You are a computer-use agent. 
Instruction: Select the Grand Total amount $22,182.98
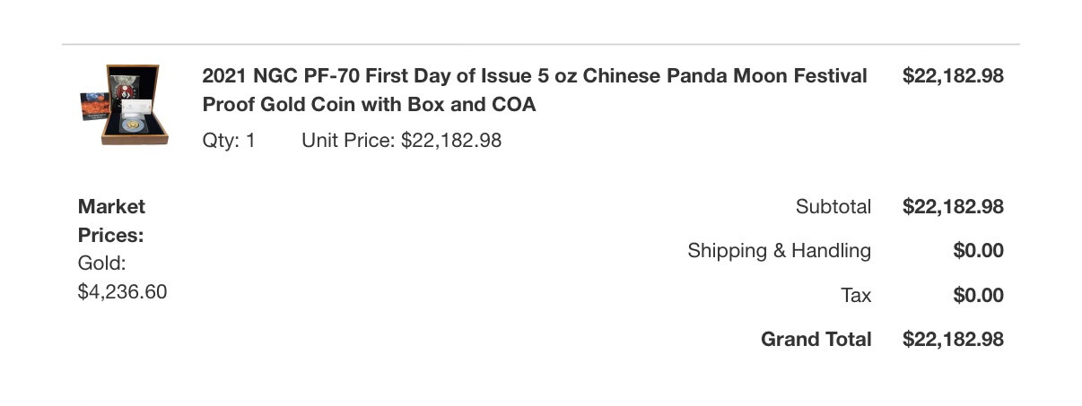tap(952, 340)
